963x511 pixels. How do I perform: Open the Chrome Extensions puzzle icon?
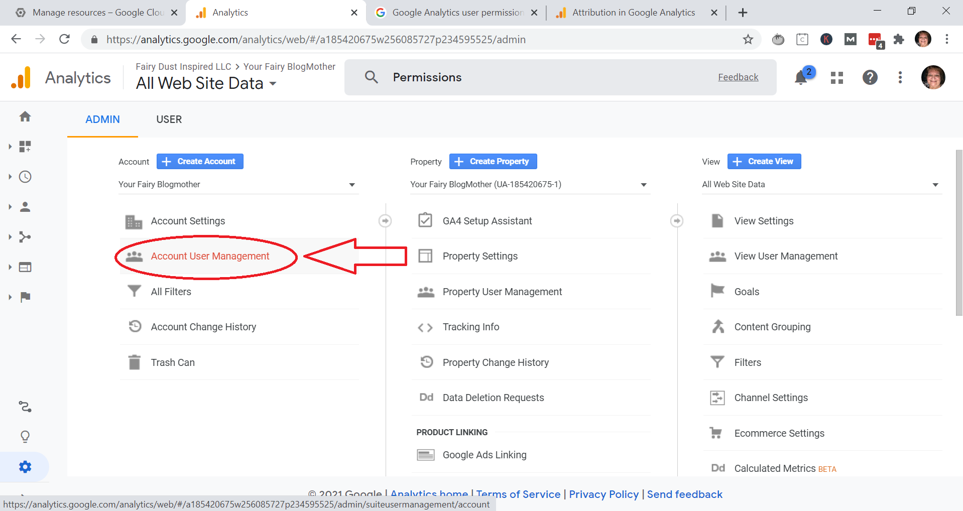(899, 39)
